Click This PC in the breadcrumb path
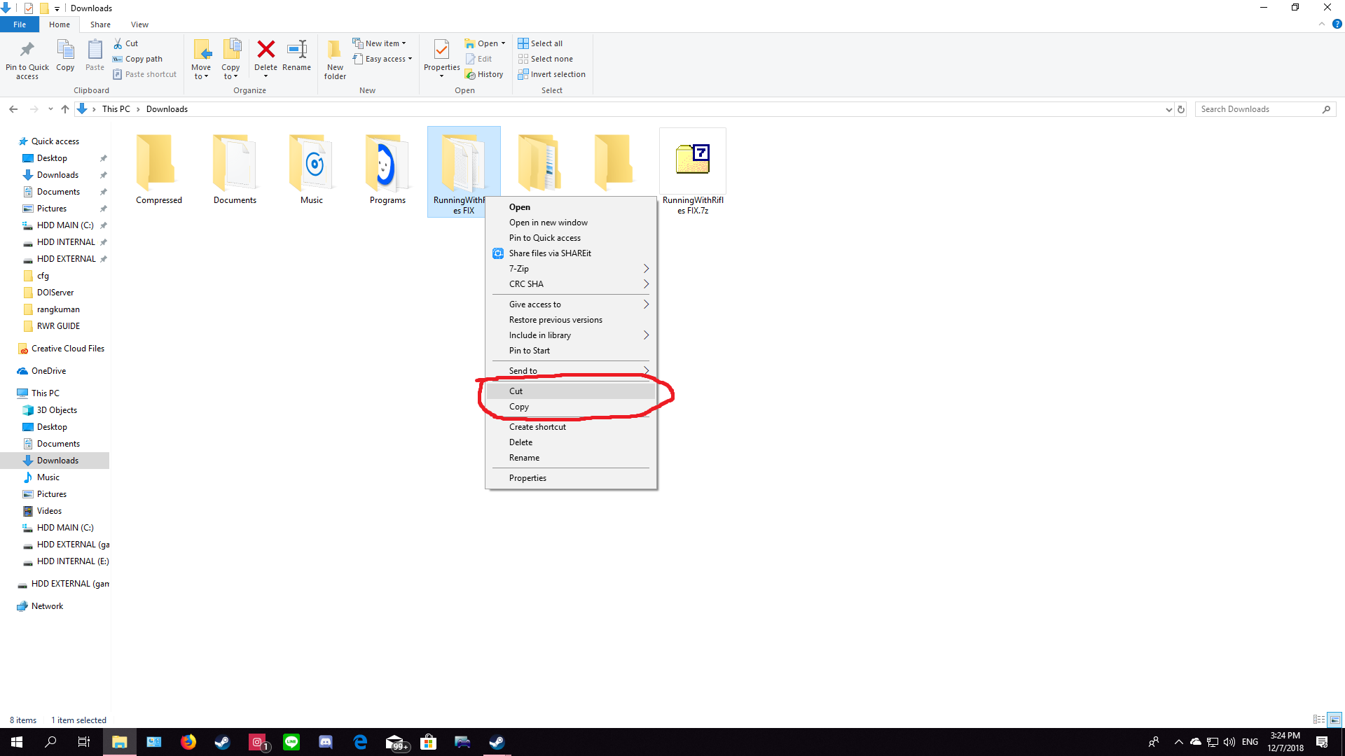Image resolution: width=1345 pixels, height=756 pixels. (116, 109)
